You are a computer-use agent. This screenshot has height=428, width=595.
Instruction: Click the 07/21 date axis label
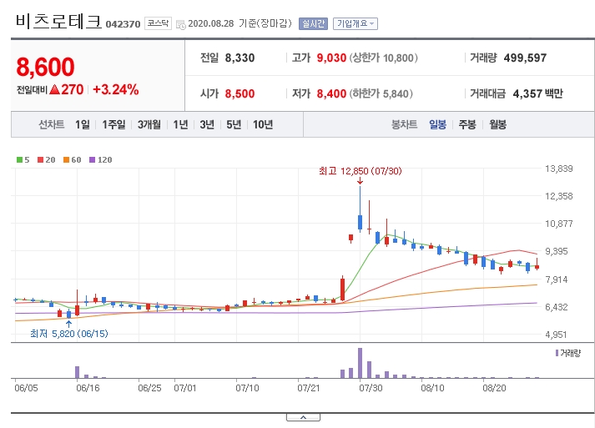click(309, 388)
